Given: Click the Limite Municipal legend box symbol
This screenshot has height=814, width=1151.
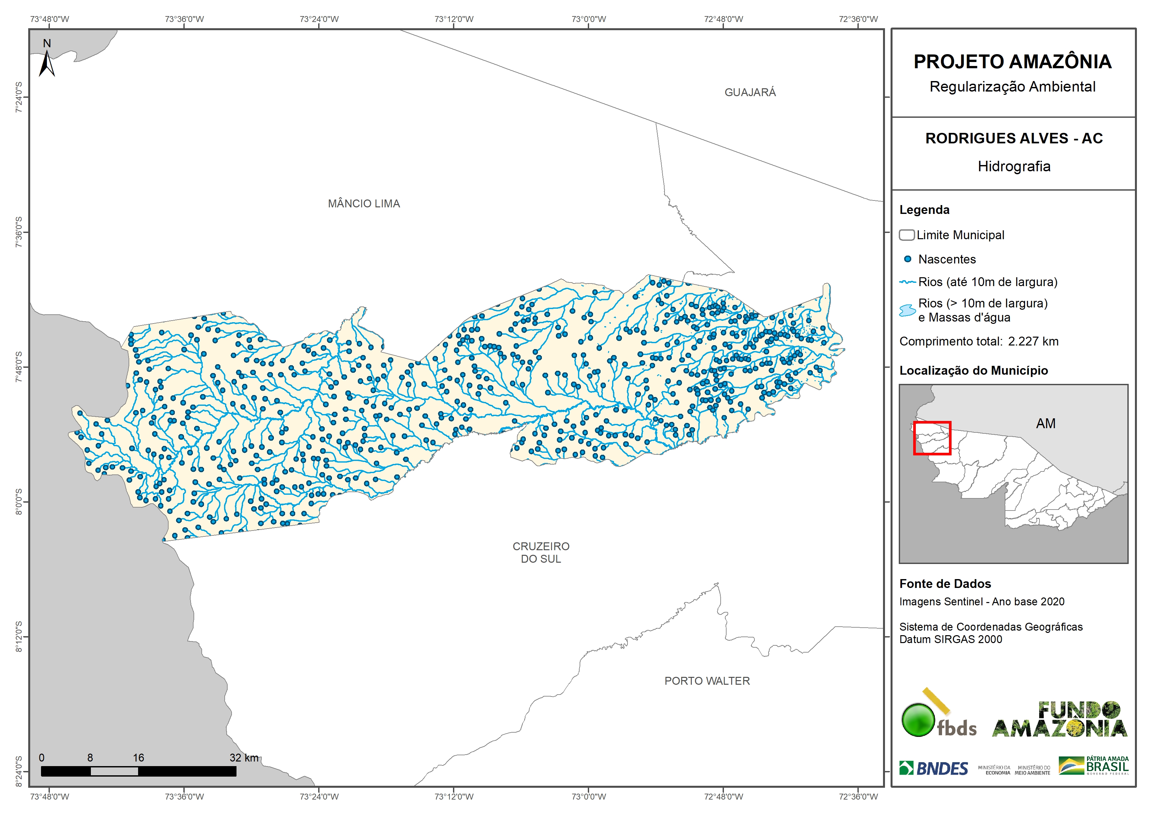Looking at the screenshot, I should point(906,235).
